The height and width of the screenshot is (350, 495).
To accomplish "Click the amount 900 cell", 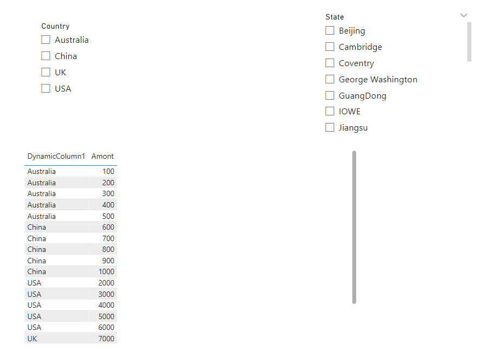I will coord(108,261).
